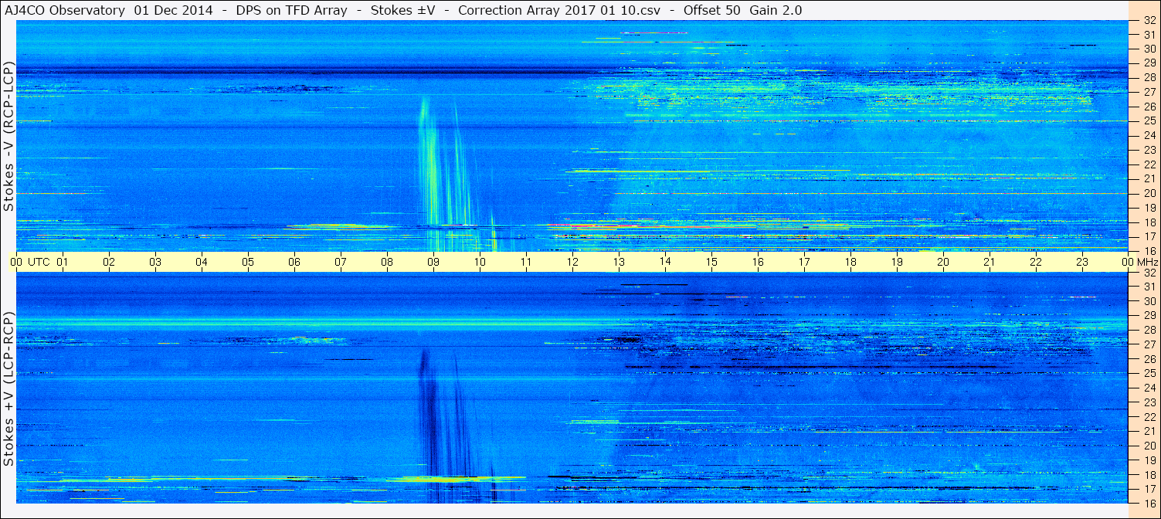
Task: Click the 23 MHz tick of Stokes -V panel
Action: pos(1149,150)
